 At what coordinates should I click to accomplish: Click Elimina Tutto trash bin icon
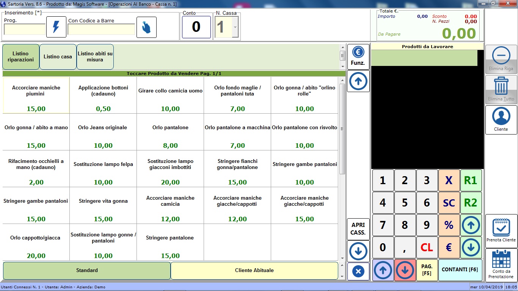point(501,89)
